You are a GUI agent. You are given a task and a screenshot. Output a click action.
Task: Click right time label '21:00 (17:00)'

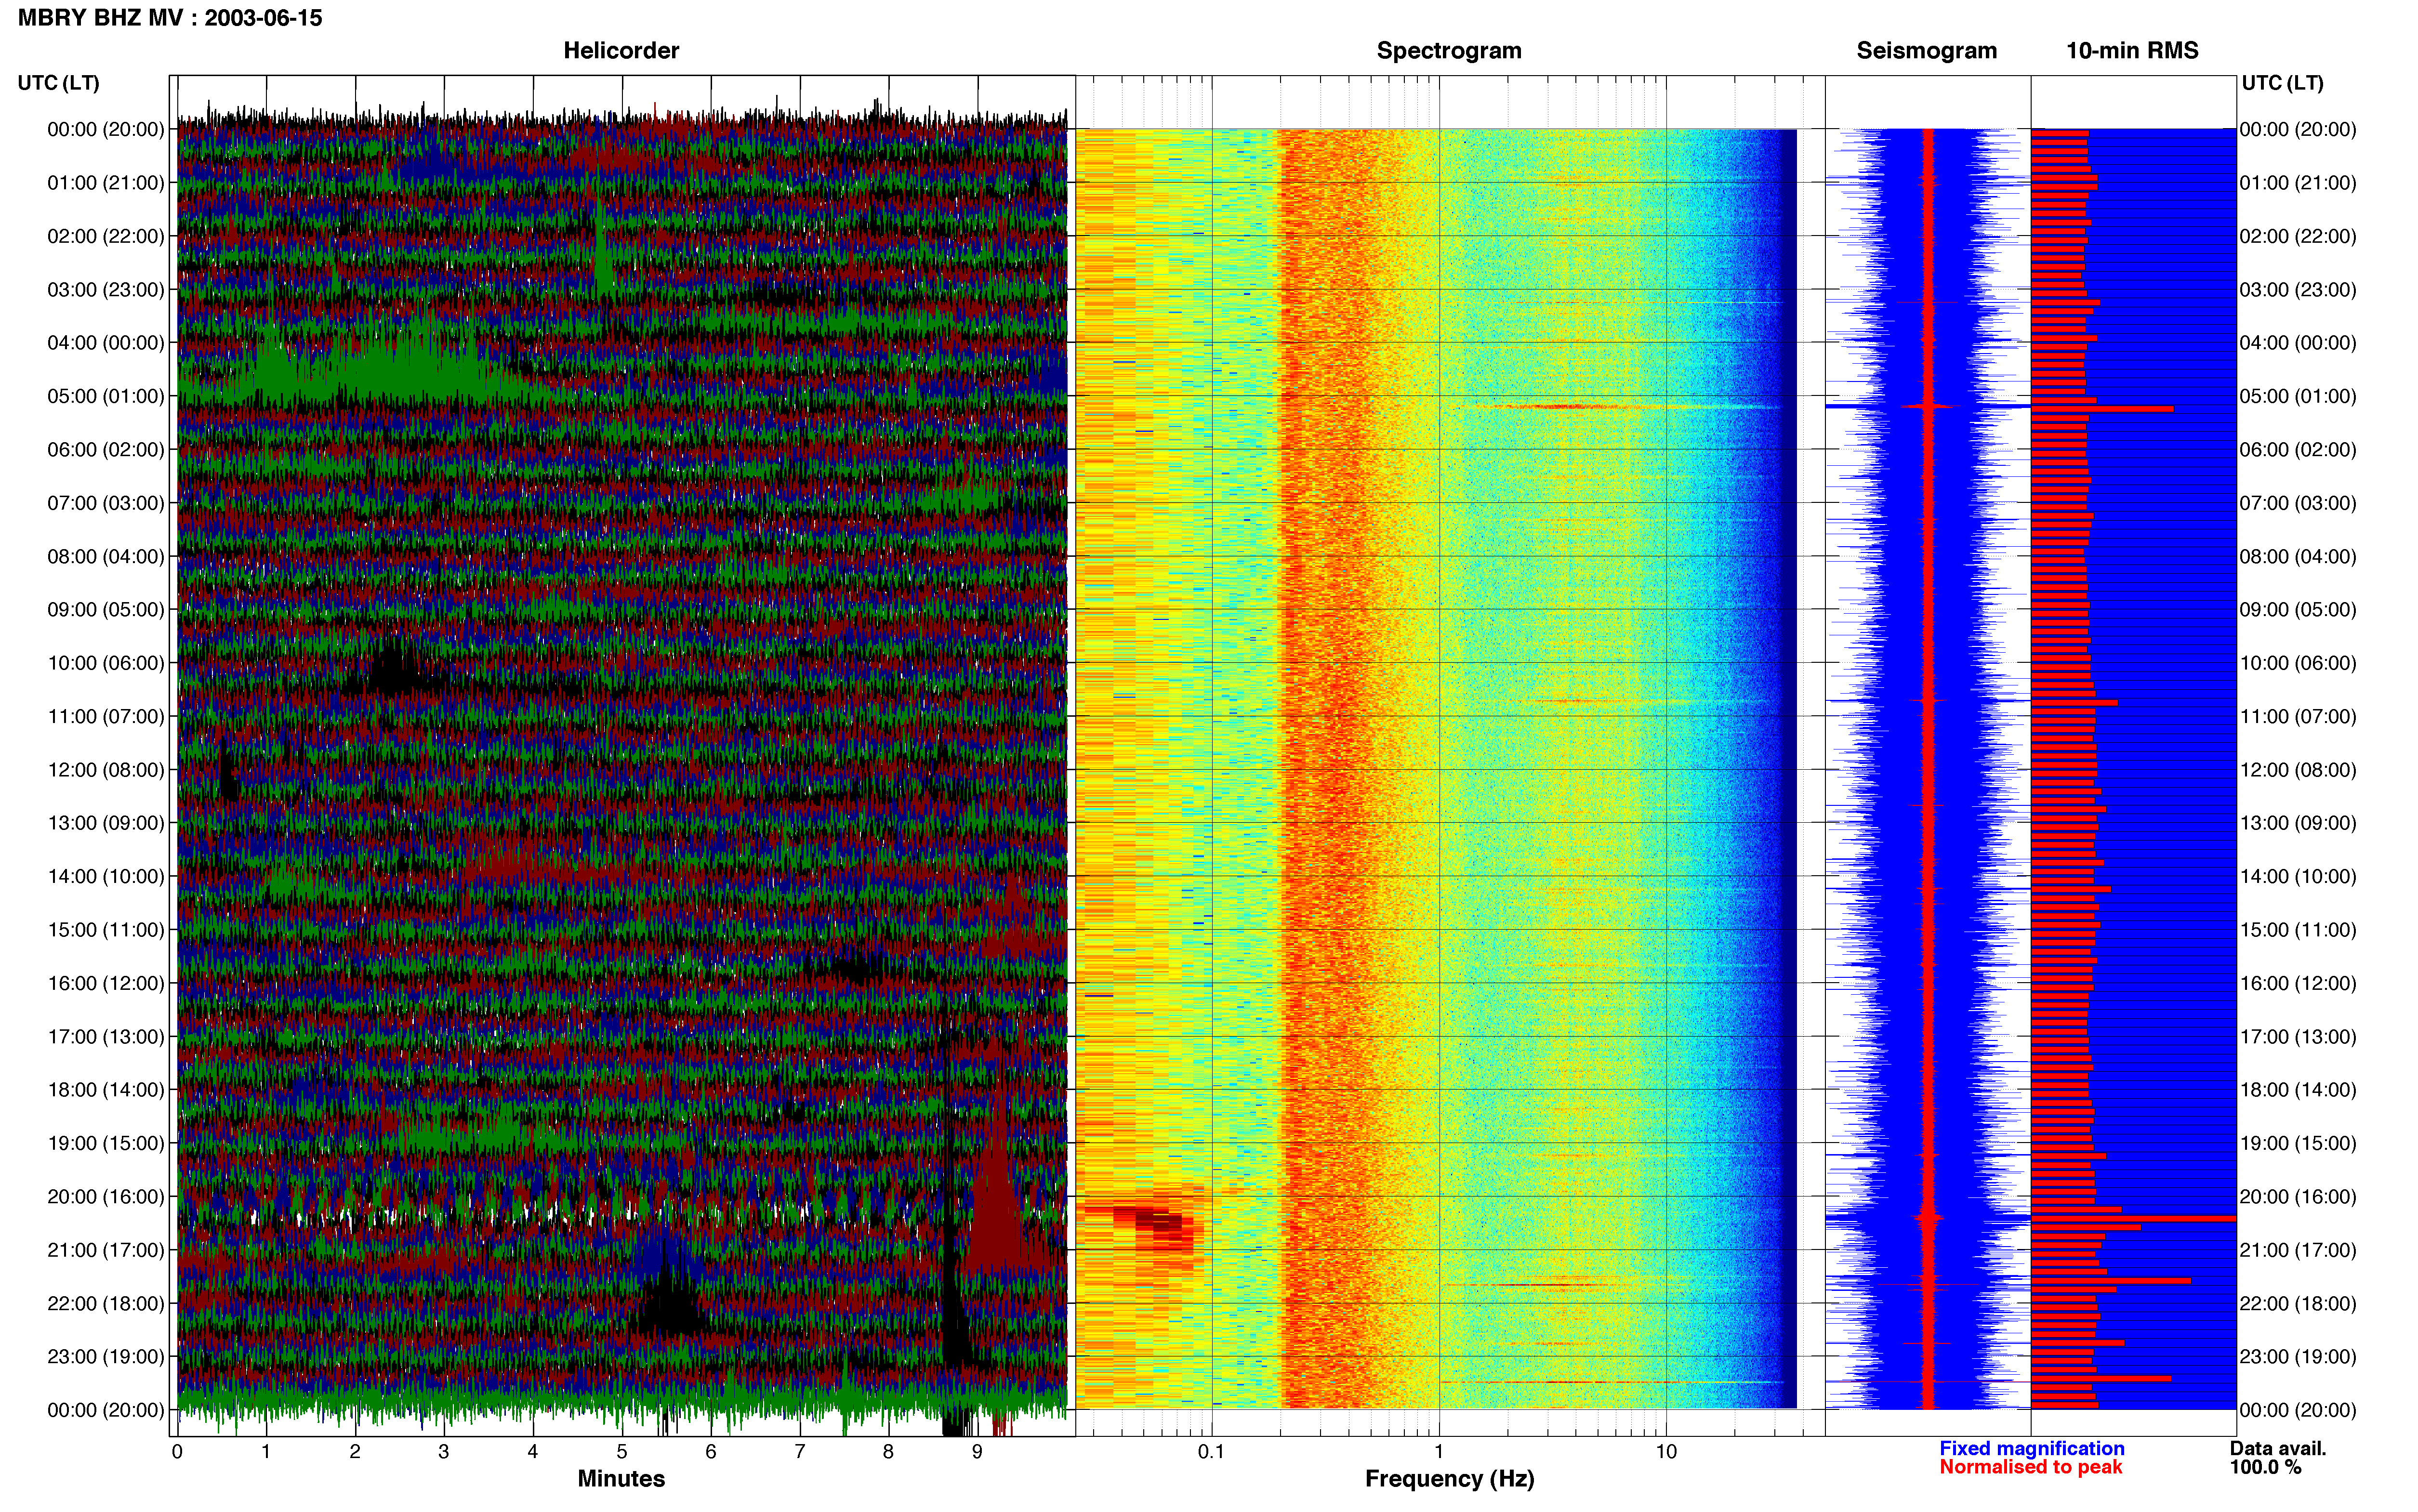coord(2298,1250)
